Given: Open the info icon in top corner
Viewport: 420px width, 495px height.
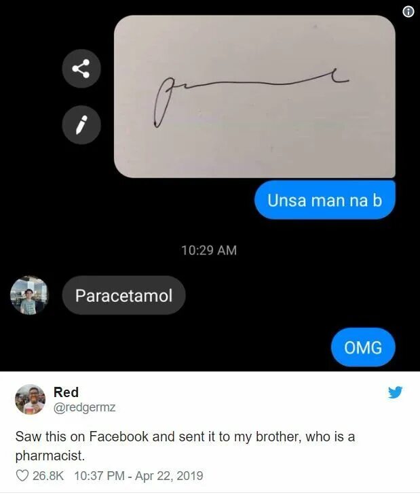Looking at the screenshot, I should point(408,12).
